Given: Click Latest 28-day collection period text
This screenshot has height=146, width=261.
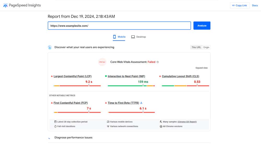Looking at the screenshot, I should [72, 122].
